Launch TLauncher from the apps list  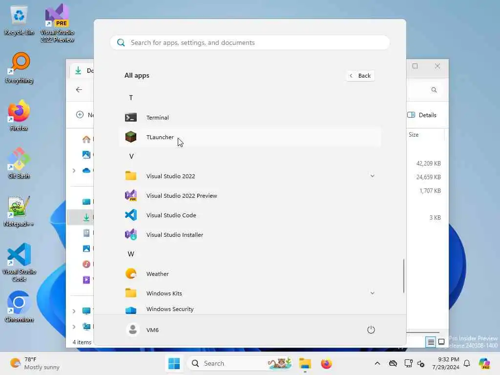250,137
